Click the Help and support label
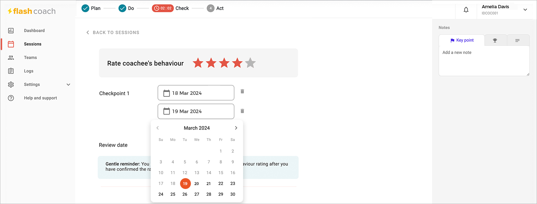537x204 pixels. (x=40, y=98)
